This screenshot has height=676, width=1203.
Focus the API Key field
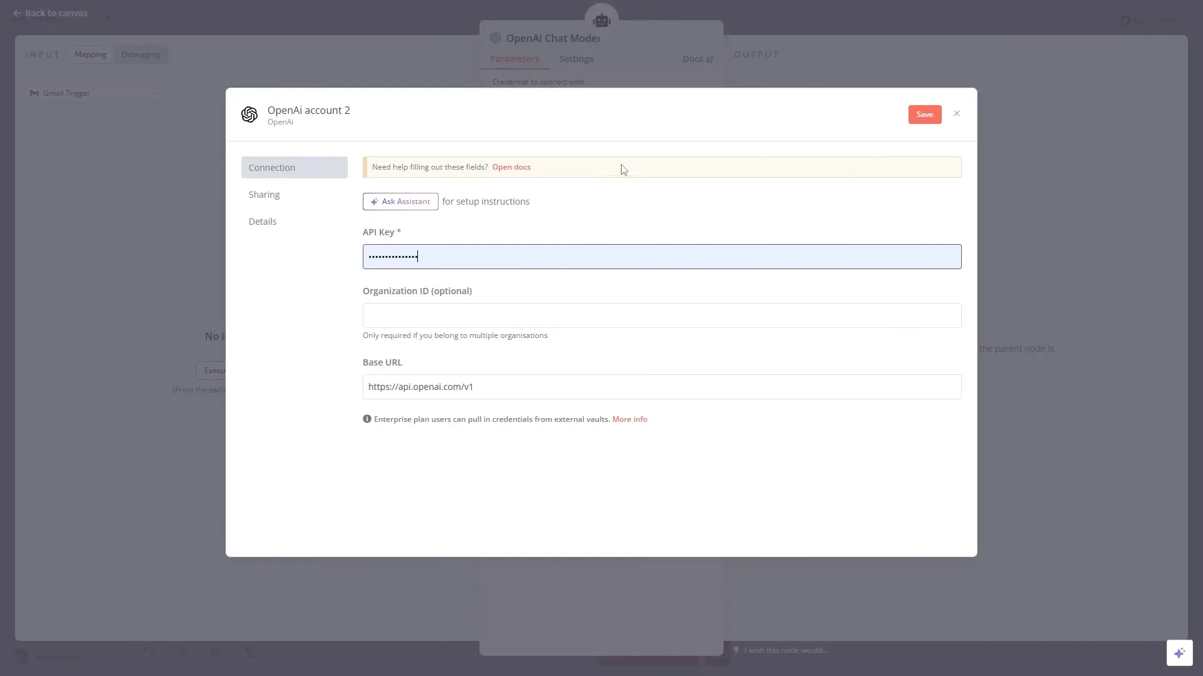click(662, 257)
